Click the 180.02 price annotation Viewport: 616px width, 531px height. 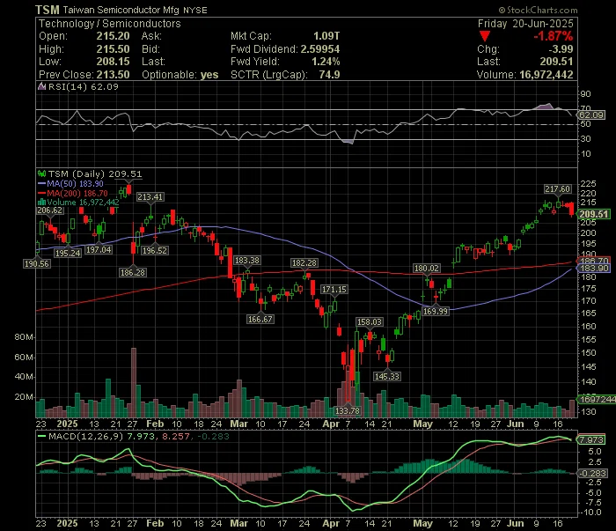coord(427,268)
